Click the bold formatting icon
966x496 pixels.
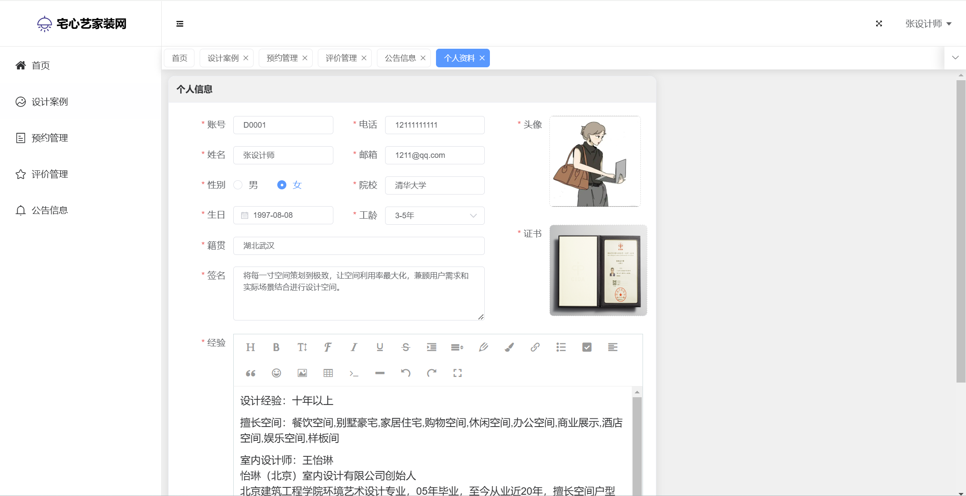point(276,347)
